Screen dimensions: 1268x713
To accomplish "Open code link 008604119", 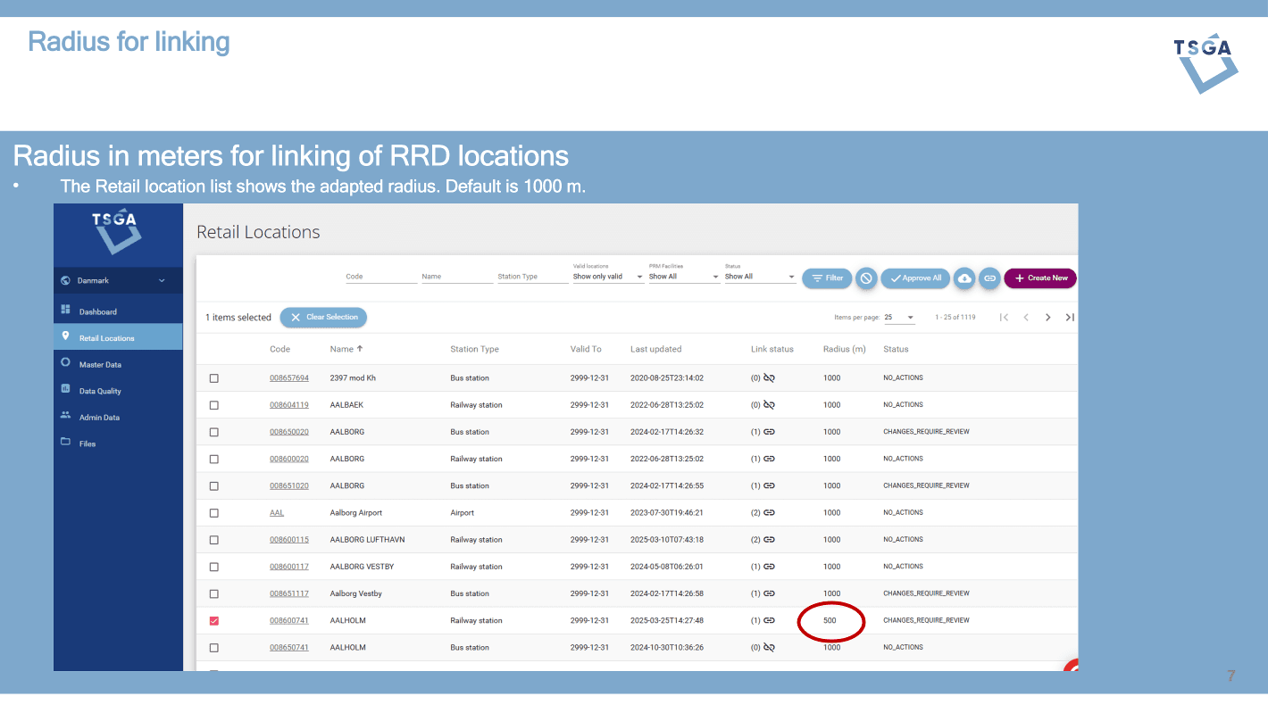I will pos(289,405).
